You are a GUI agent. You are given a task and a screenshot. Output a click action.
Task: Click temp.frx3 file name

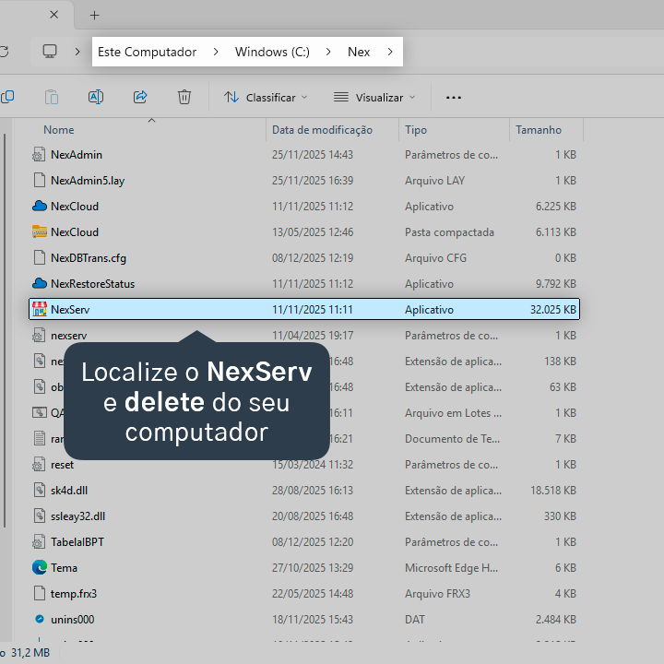(74, 594)
